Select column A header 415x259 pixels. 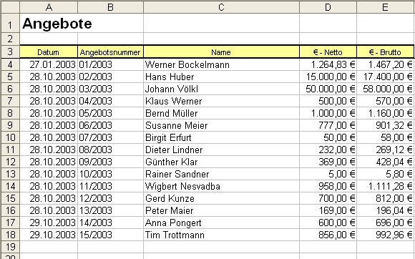click(49, 7)
